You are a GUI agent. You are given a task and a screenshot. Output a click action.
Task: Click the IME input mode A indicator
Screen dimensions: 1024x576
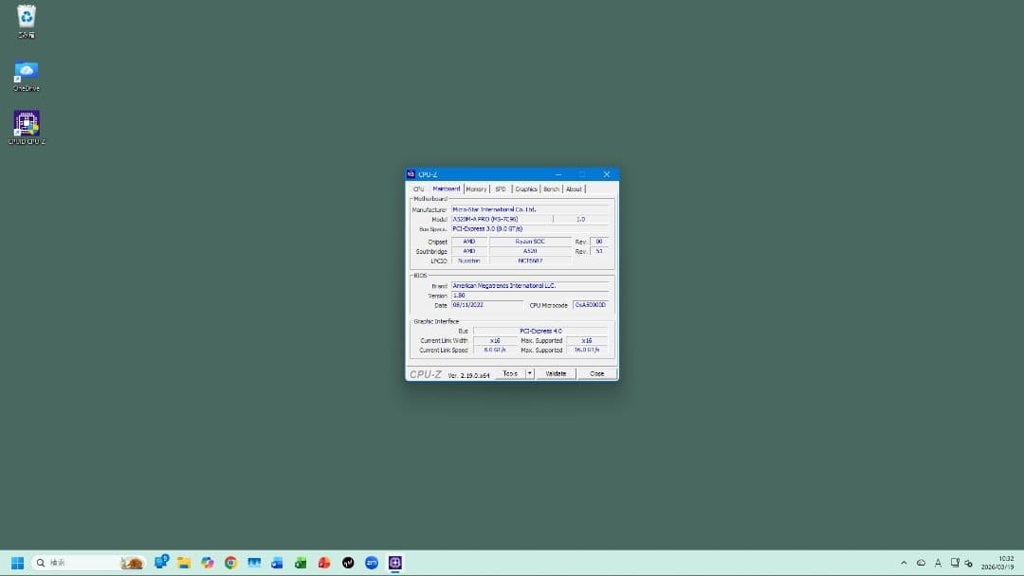coord(938,563)
